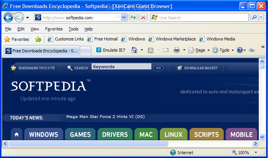This screenshot has width=268, height=158.
Task: Open the Free Hotmail favorite link
Action: coord(102,39)
